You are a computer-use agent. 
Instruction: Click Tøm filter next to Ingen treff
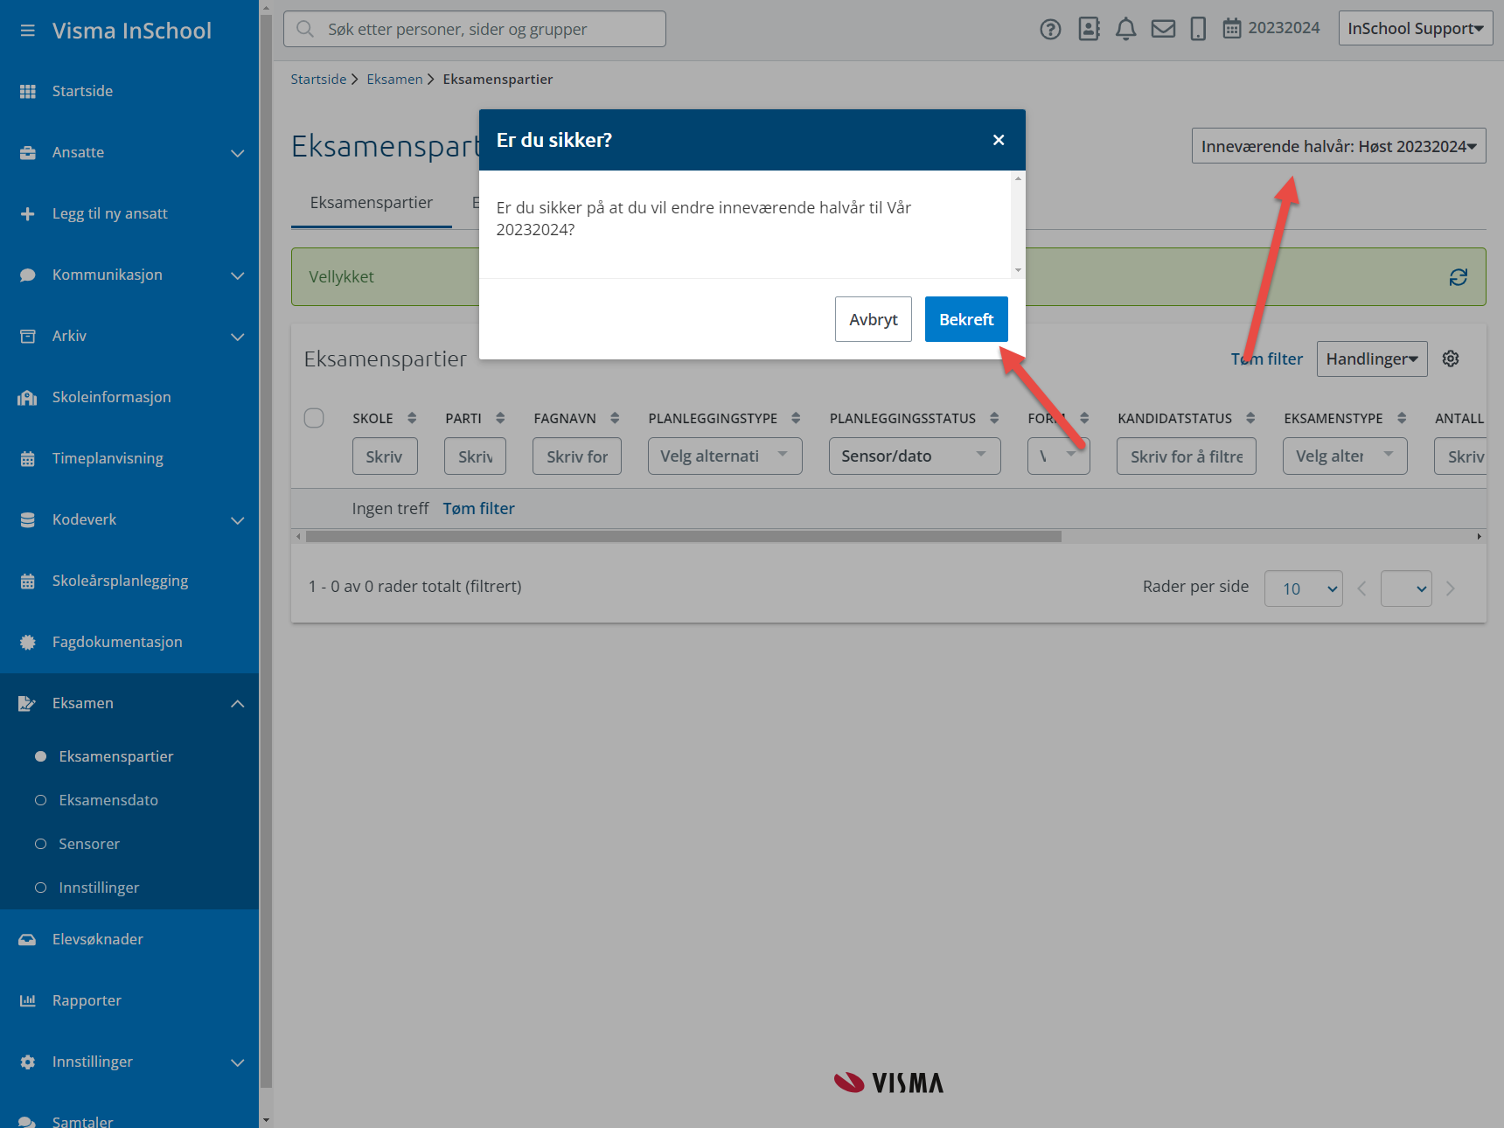point(478,508)
